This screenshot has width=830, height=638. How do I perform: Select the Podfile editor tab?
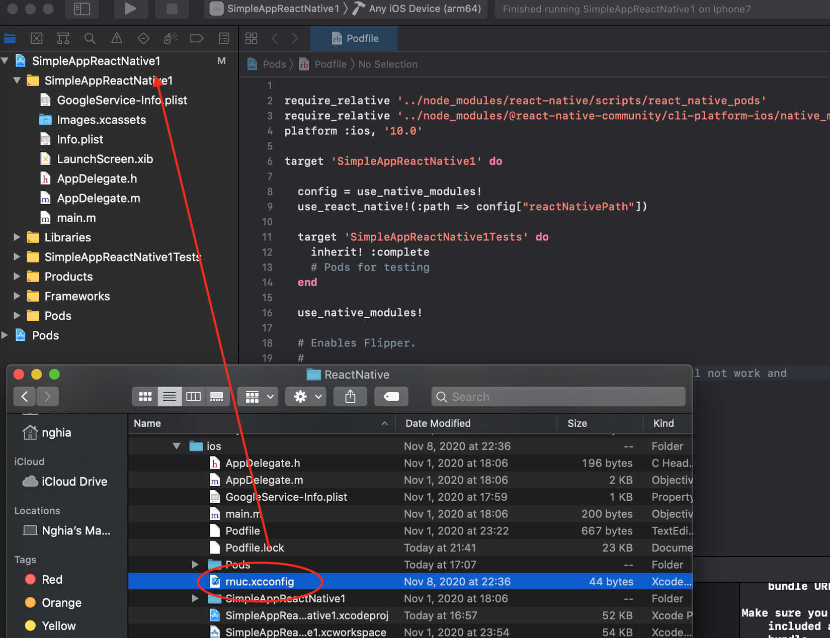354,38
